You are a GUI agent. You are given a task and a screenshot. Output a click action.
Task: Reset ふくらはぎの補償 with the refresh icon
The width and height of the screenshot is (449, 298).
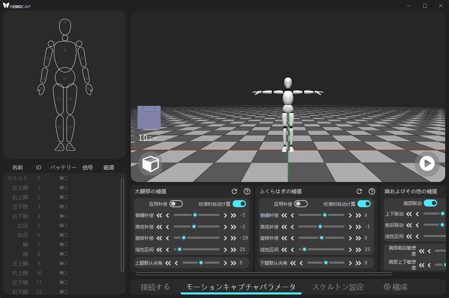[359, 191]
